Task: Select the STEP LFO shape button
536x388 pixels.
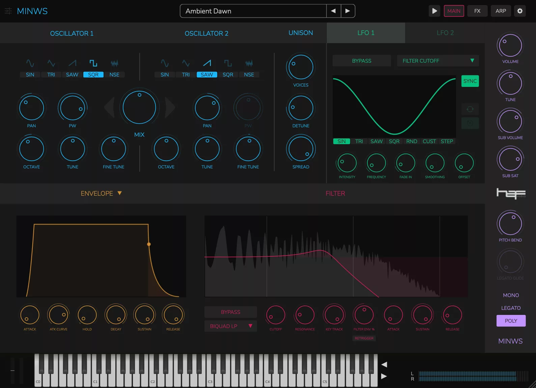Action: pyautogui.click(x=447, y=141)
